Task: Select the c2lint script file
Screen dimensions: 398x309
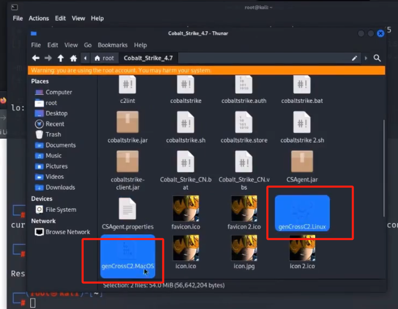Action: [x=127, y=89]
